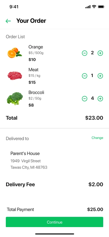Open the Meat product image
Screen dimensions: 109x237
coord(15,76)
